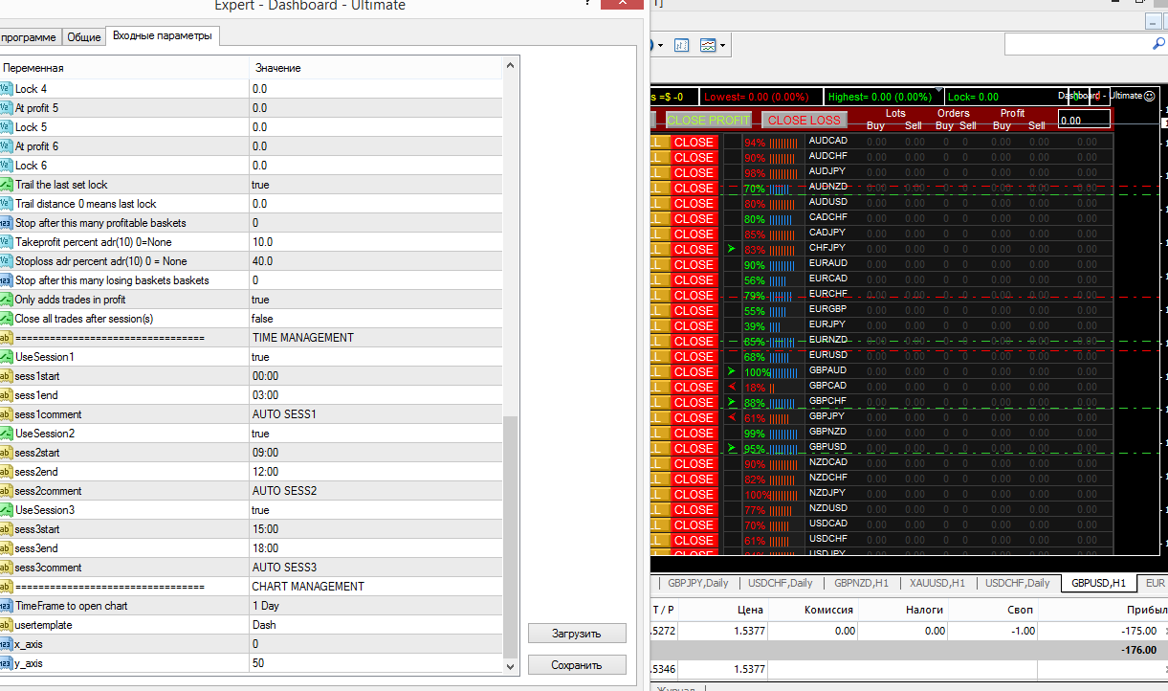This screenshot has height=691, width=1168.
Task: Click the EURGBP pair label on dashboard
Action: pyautogui.click(x=828, y=309)
